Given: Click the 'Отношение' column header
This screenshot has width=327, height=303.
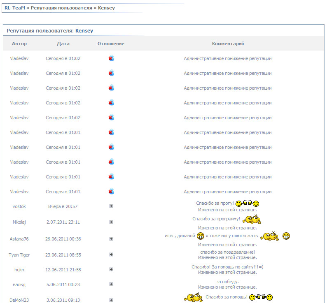Looking at the screenshot, I should click(x=111, y=44).
